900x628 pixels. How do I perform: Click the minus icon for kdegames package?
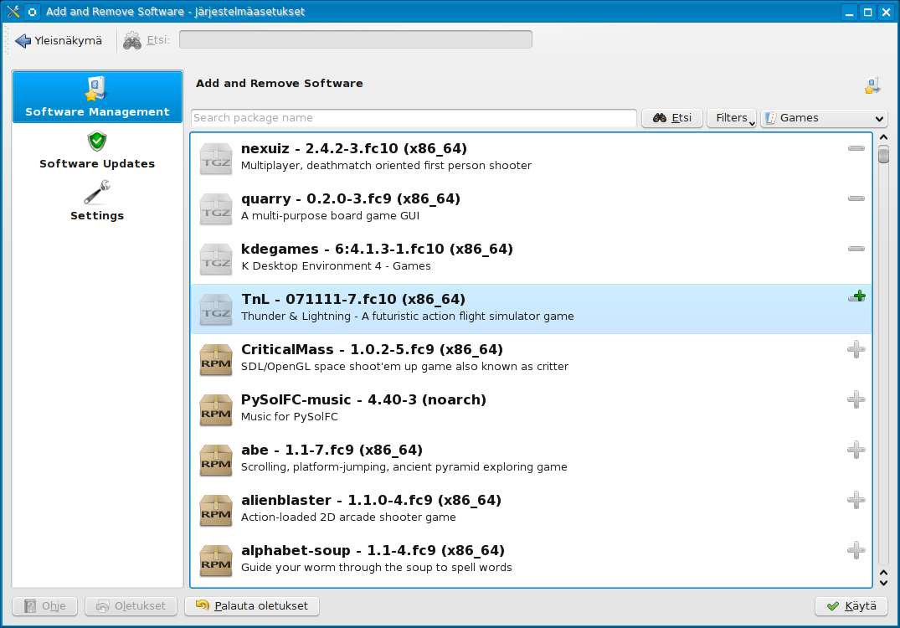(x=856, y=249)
